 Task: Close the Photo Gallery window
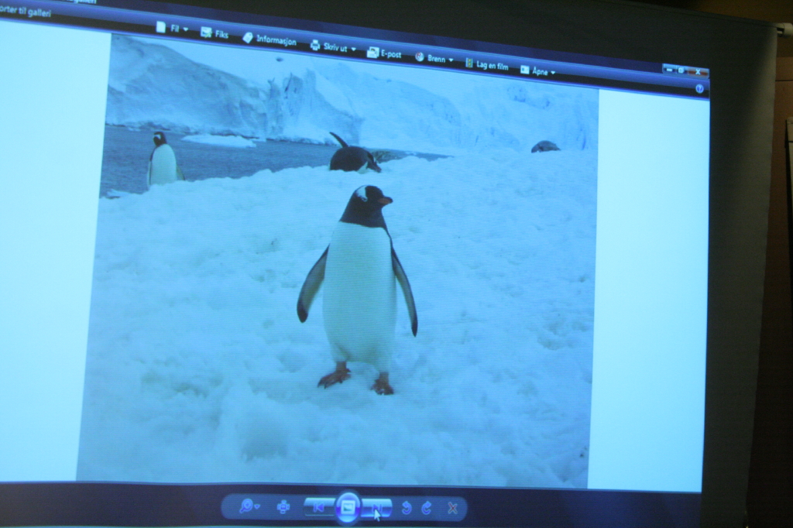click(x=698, y=72)
